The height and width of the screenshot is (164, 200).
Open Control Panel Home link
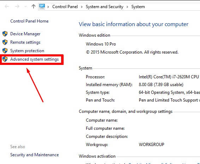click(x=29, y=21)
